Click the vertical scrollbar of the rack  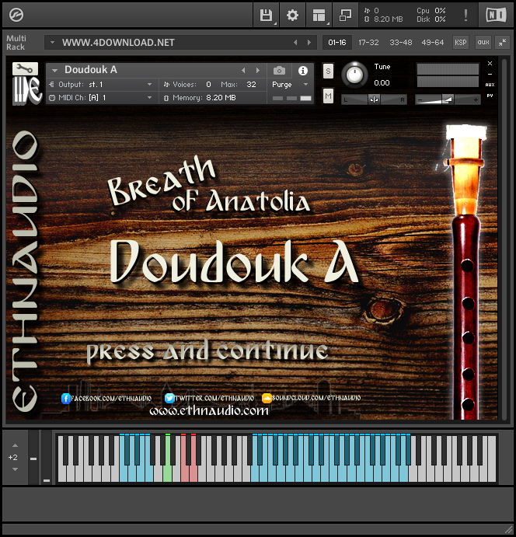coord(504,239)
